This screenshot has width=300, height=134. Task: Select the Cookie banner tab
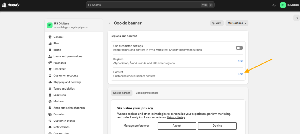[122, 93]
